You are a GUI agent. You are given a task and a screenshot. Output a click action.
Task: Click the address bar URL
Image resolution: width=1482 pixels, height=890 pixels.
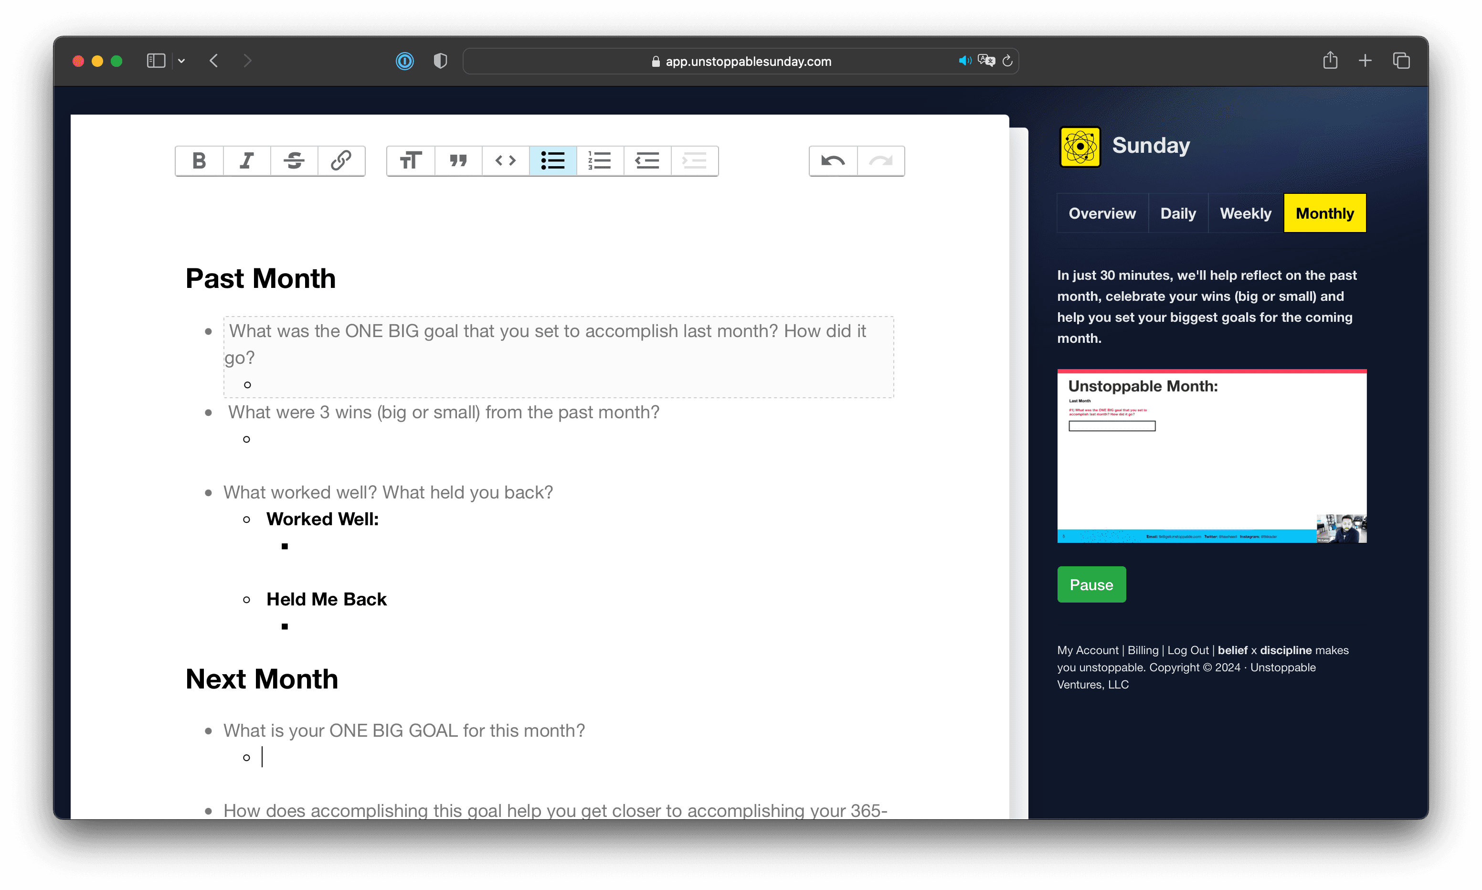741,61
